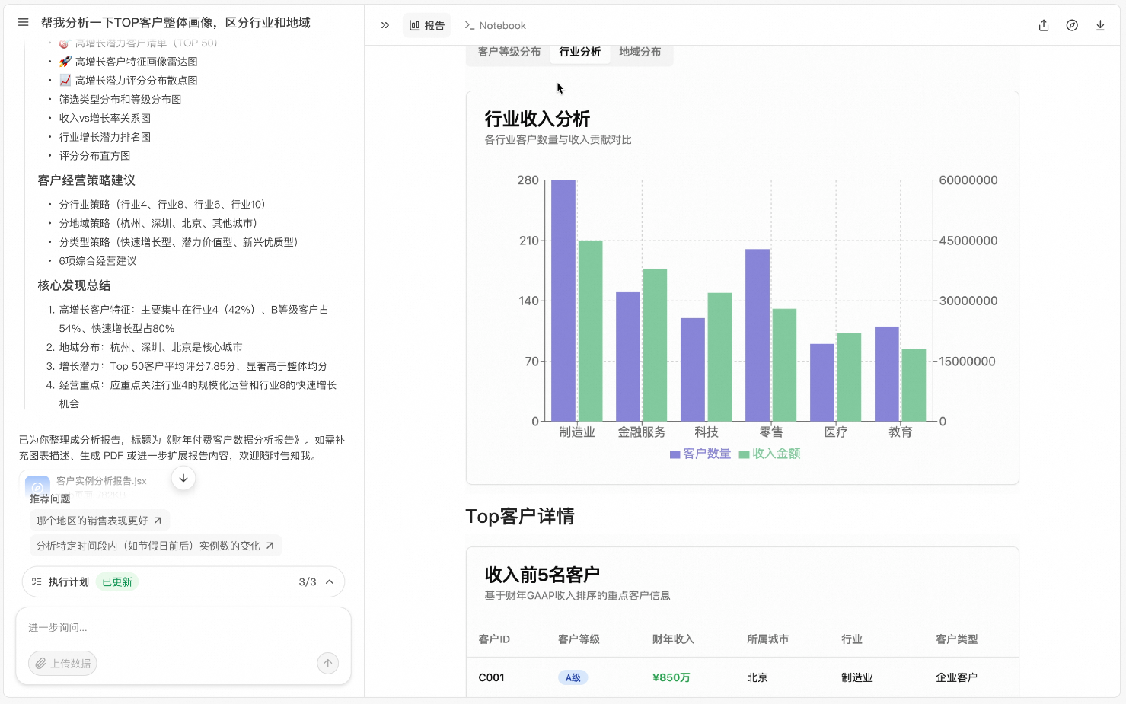Click the scroll-to-bottom arrow button
Viewport: 1126px width, 704px height.
point(183,478)
